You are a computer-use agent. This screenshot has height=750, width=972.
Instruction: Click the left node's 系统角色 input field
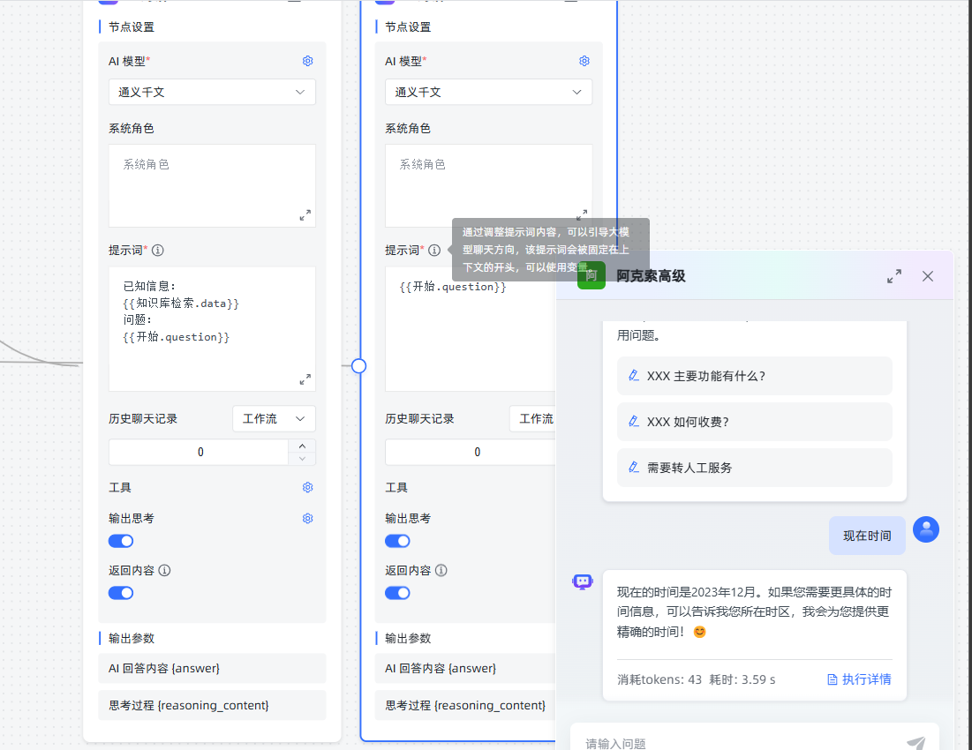coord(212,186)
